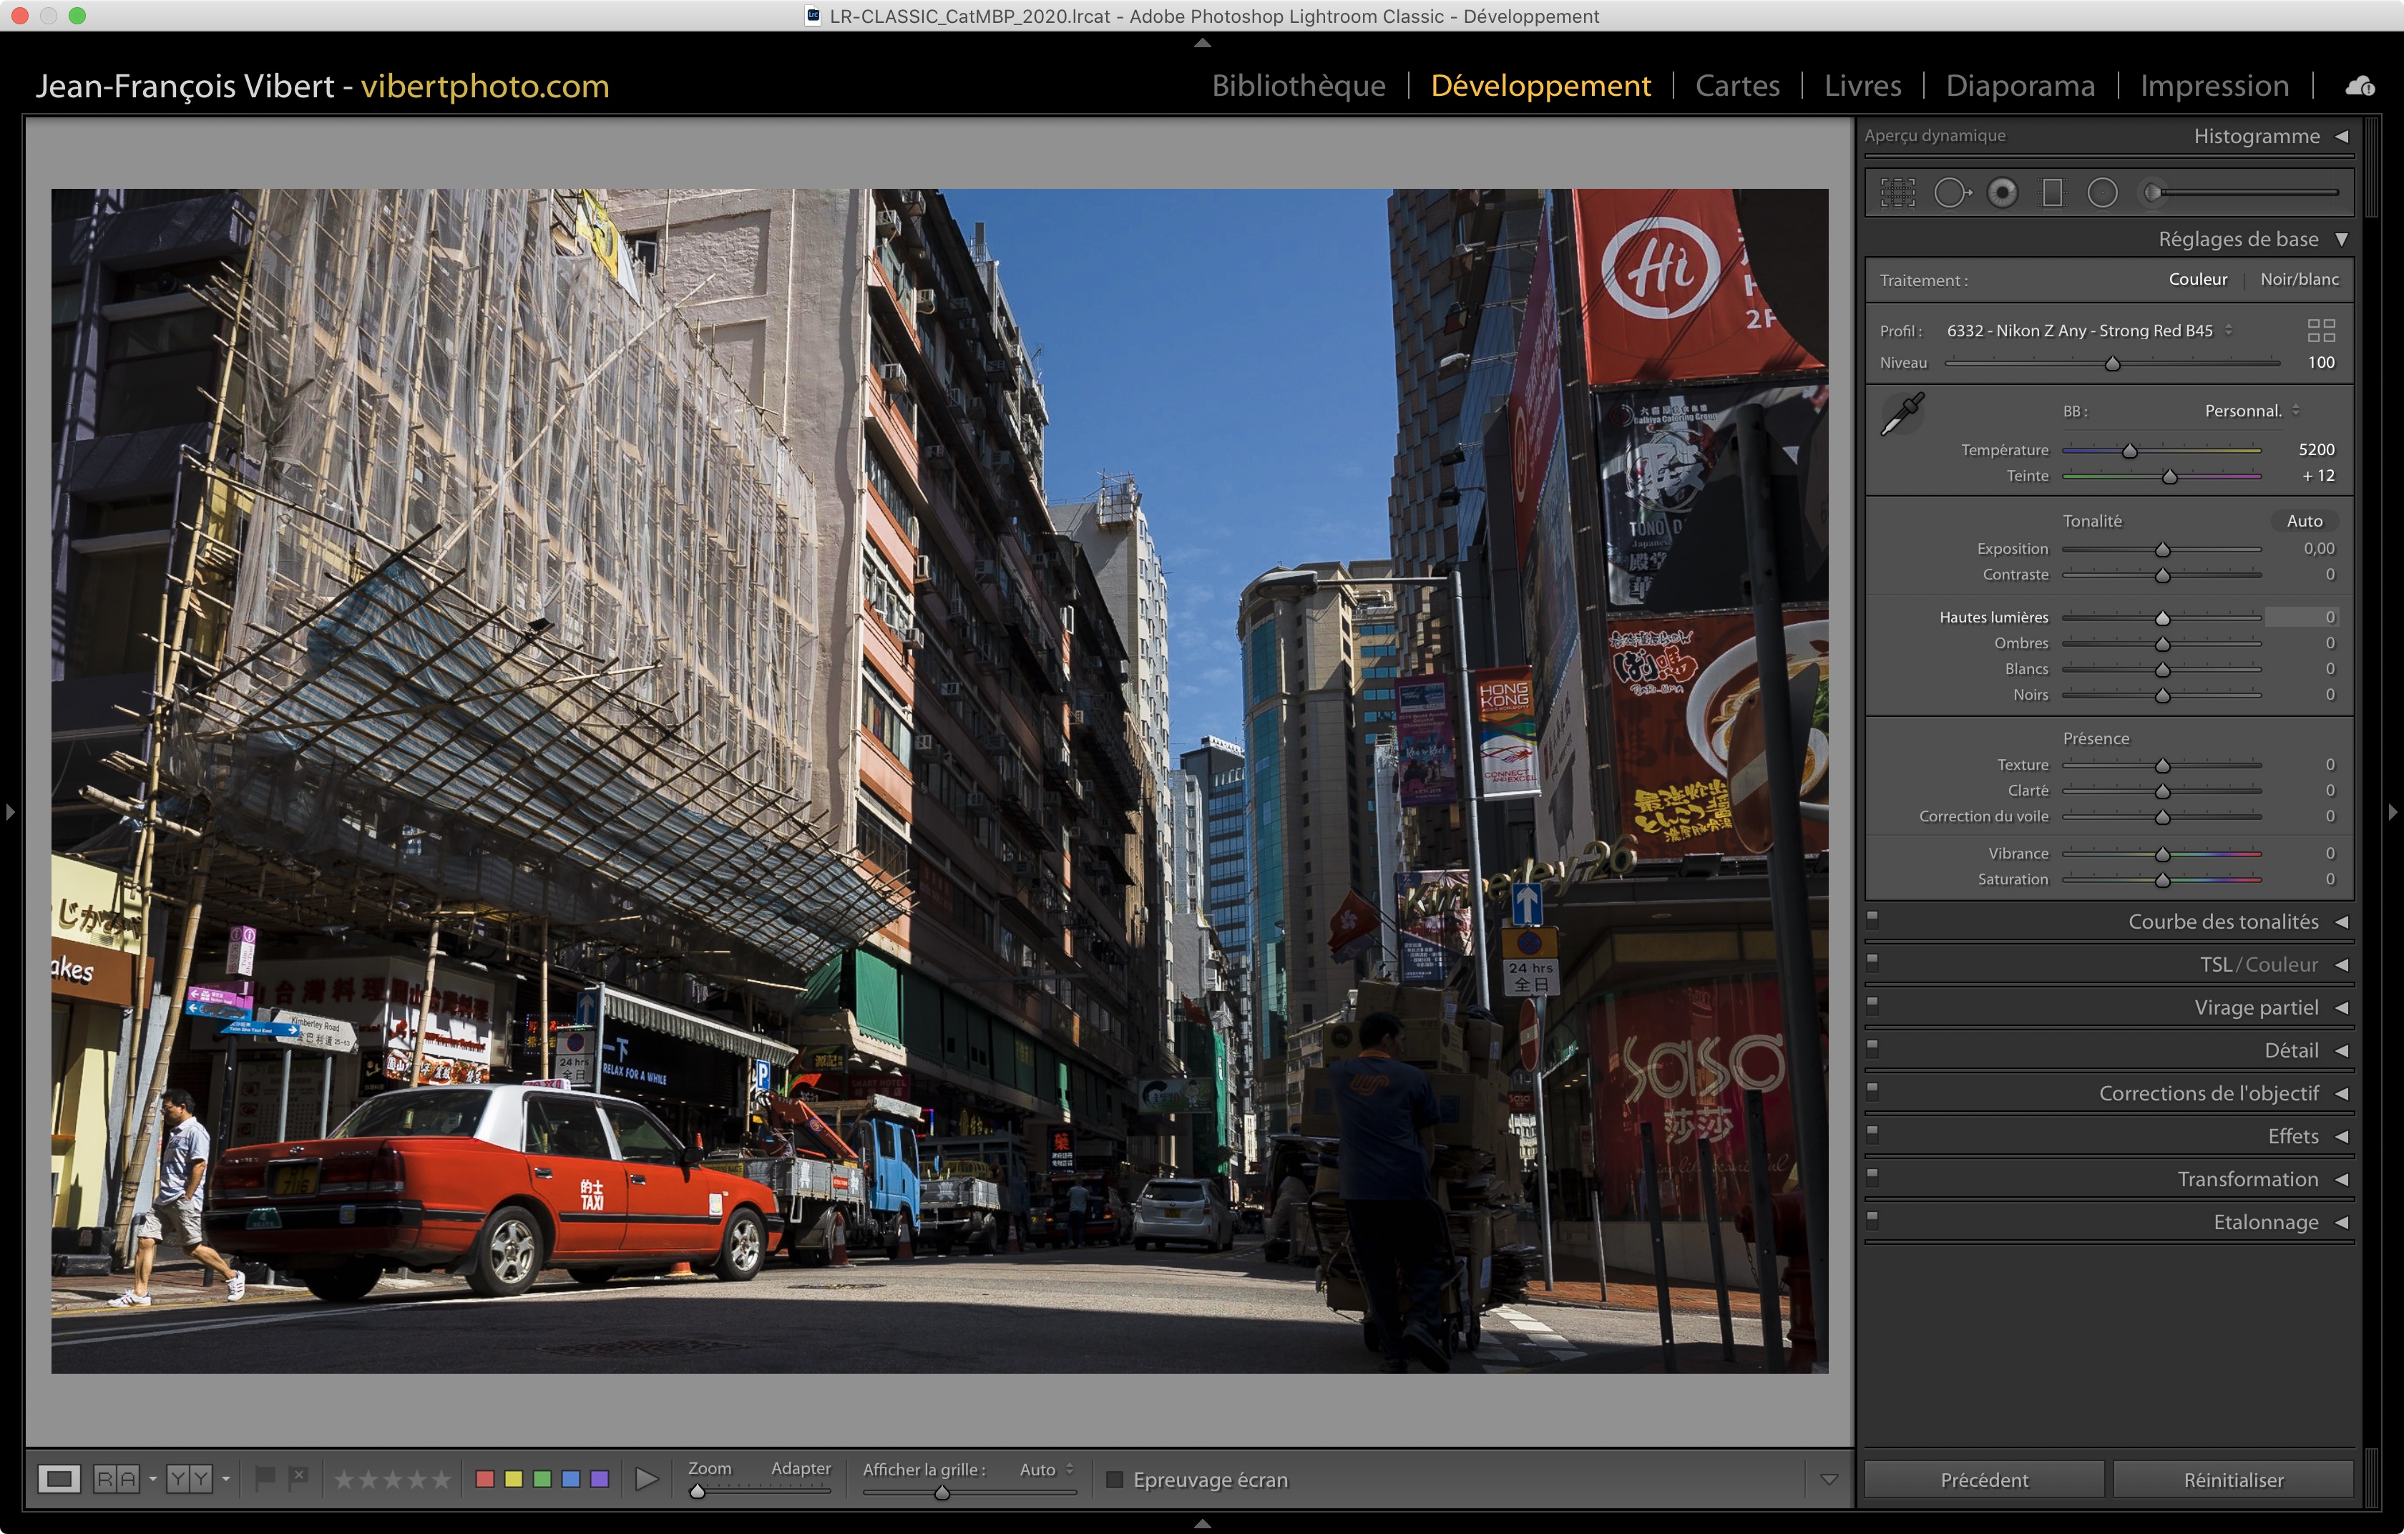This screenshot has width=2404, height=1534.
Task: Activate the Red Eye Correction tool
Action: [2002, 192]
